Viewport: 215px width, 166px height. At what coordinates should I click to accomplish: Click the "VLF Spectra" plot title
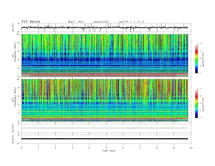point(31,21)
